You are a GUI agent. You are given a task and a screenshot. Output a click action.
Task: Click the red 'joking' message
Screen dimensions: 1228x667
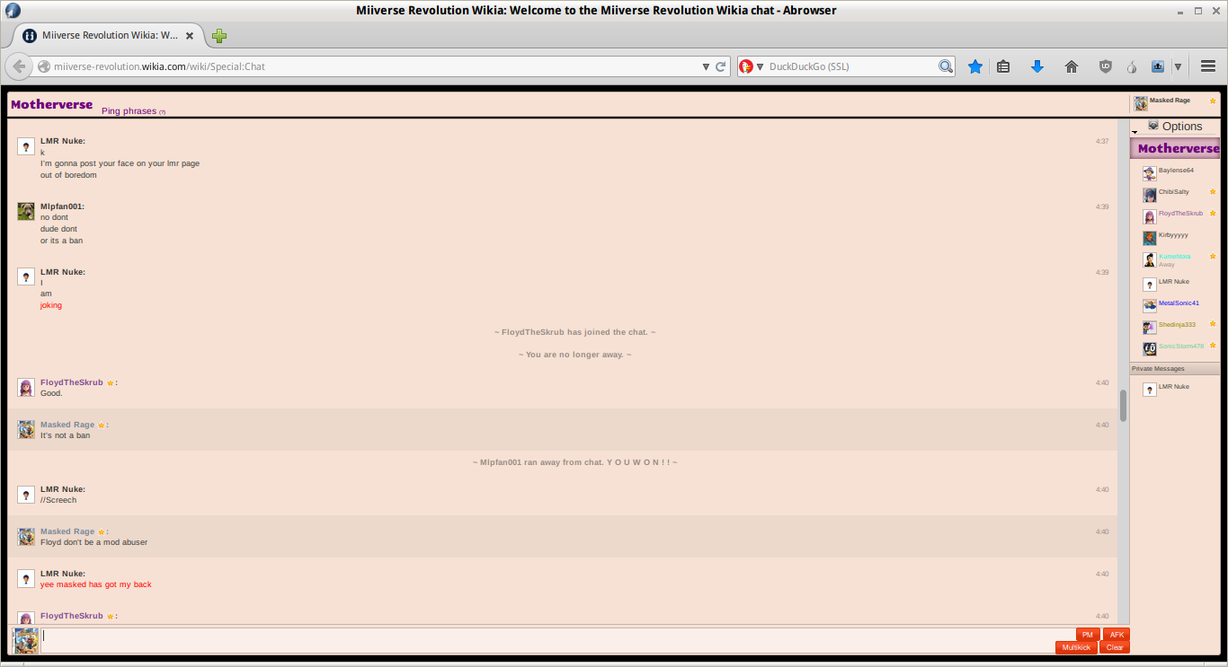[x=51, y=305]
